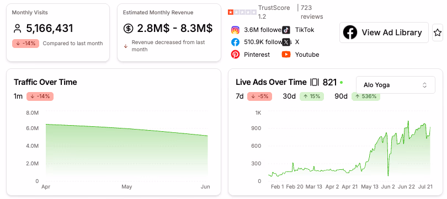Click the Pinterest icon
The image size is (447, 199).
[x=235, y=55]
